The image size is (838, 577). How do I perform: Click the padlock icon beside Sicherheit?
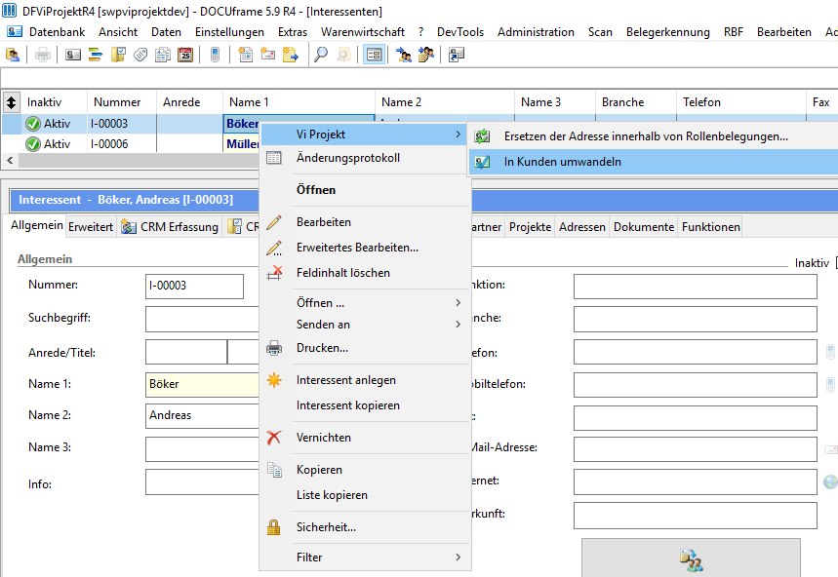pyautogui.click(x=273, y=527)
